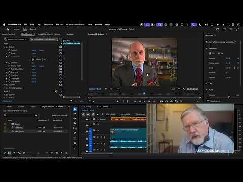Toggle the A1 track target button

(91, 139)
